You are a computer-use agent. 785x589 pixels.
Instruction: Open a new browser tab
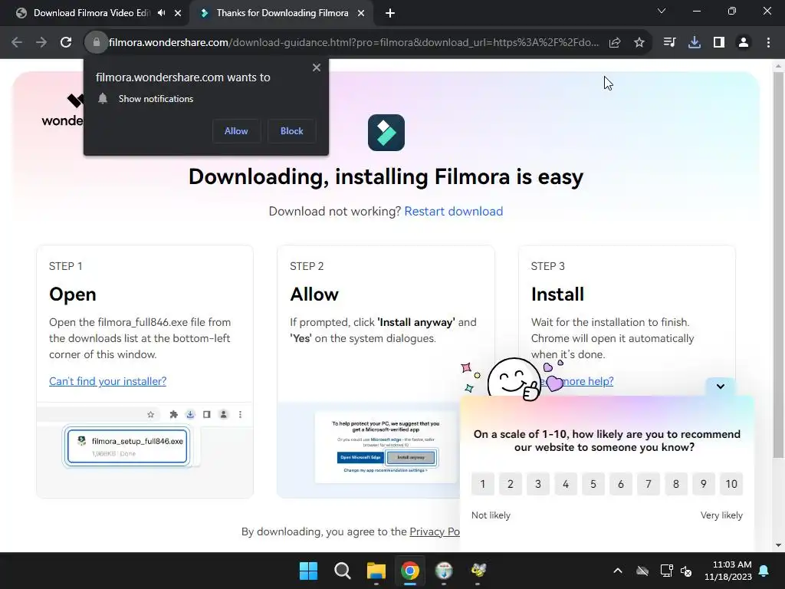point(390,13)
